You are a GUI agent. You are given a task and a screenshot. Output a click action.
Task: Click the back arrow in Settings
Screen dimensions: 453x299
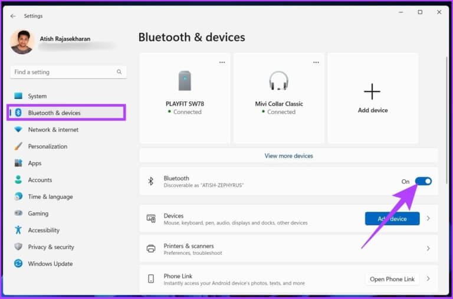(x=13, y=16)
